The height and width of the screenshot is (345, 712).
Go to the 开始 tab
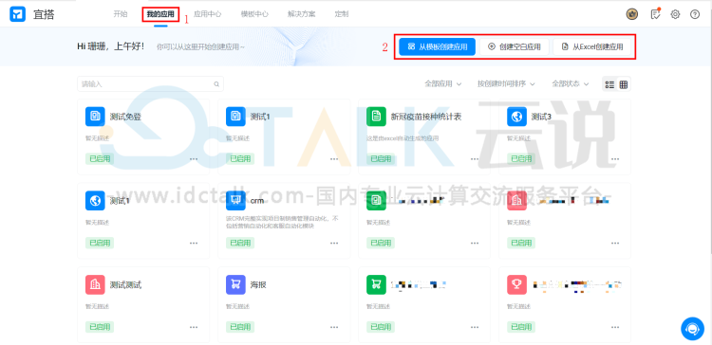tap(121, 14)
